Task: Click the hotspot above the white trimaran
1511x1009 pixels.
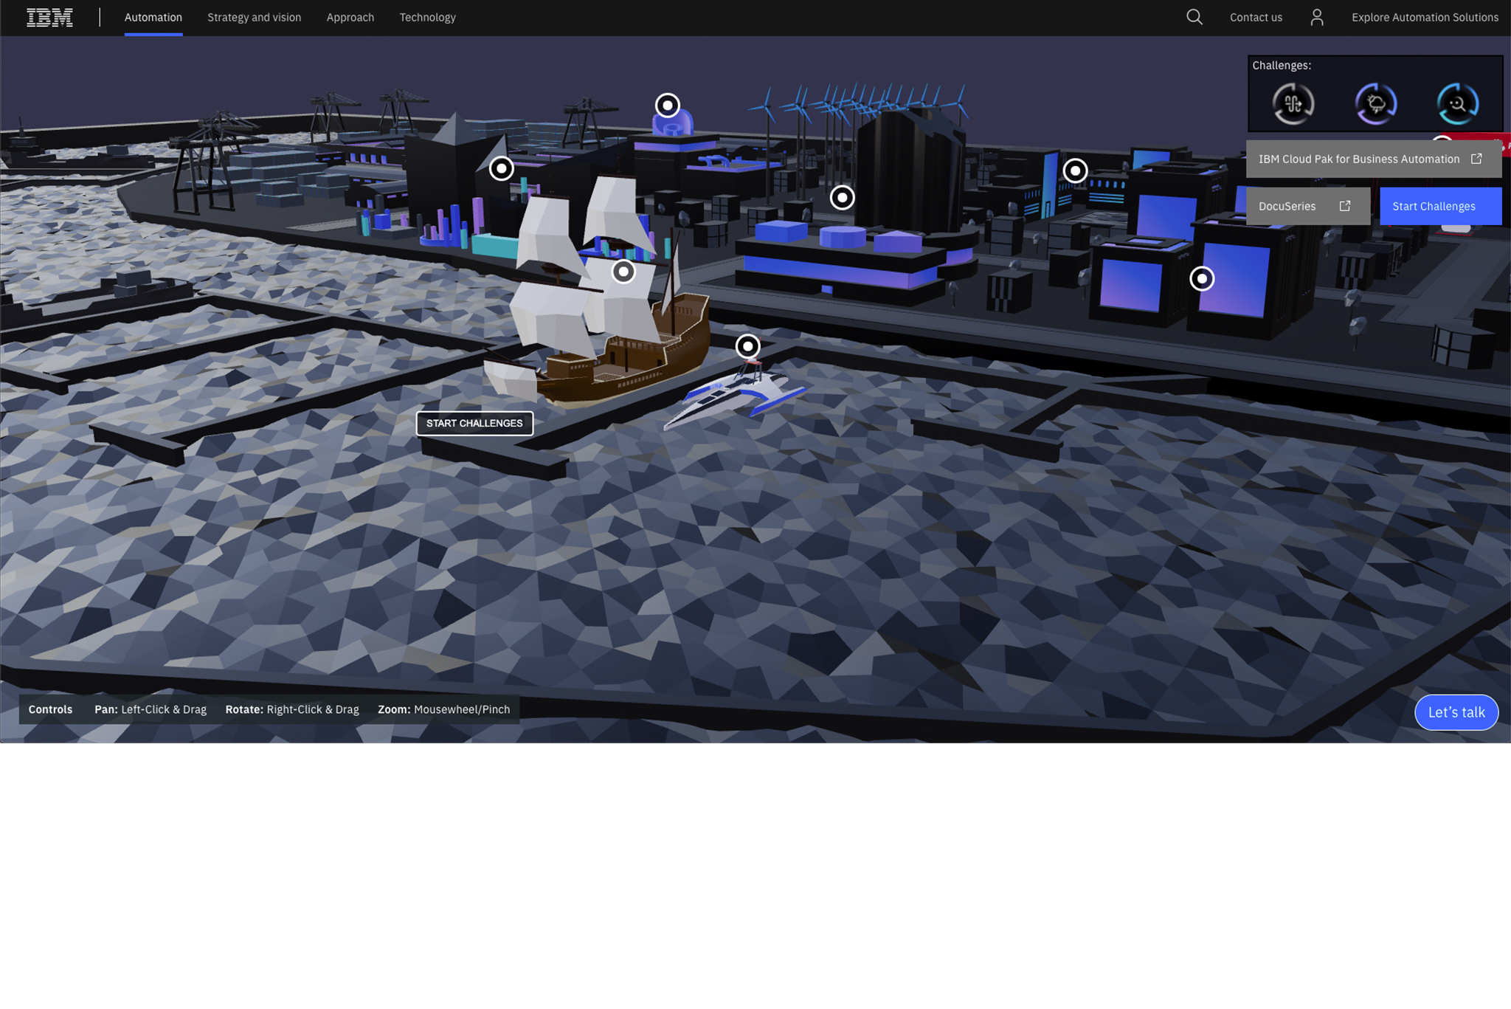Action: pyautogui.click(x=747, y=346)
